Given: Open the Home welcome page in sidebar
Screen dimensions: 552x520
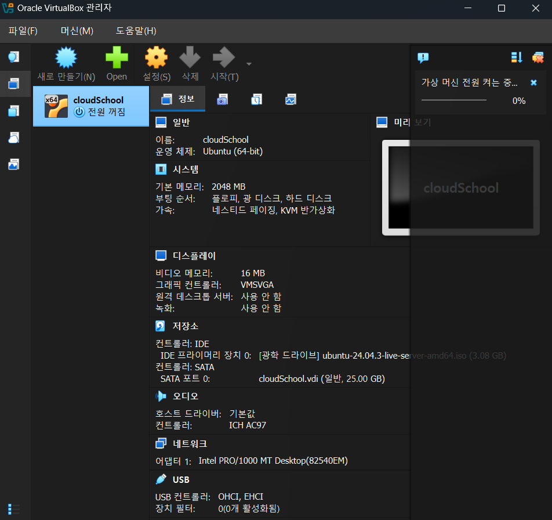Looking at the screenshot, I should coord(14,57).
